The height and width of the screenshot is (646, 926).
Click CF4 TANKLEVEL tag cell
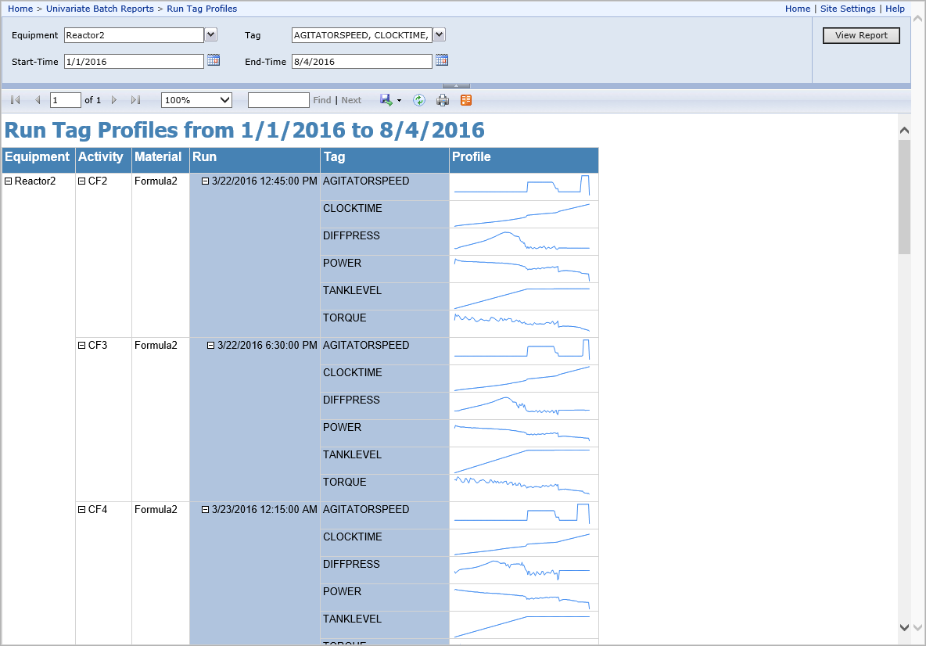[x=385, y=625]
